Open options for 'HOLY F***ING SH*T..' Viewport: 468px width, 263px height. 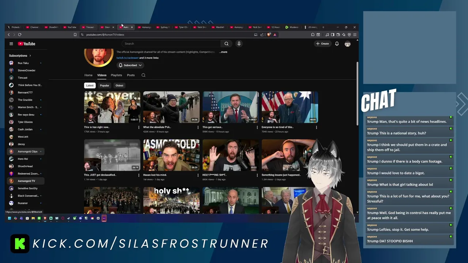[x=257, y=175]
